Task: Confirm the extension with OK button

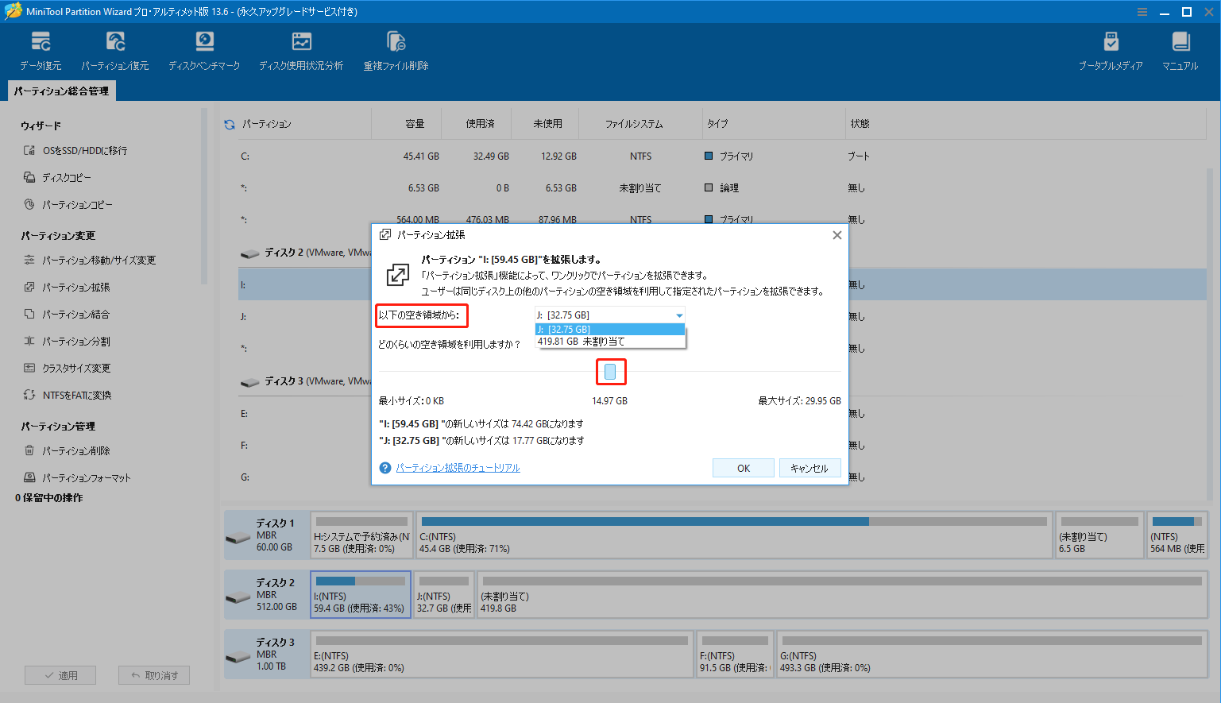Action: [x=744, y=468]
